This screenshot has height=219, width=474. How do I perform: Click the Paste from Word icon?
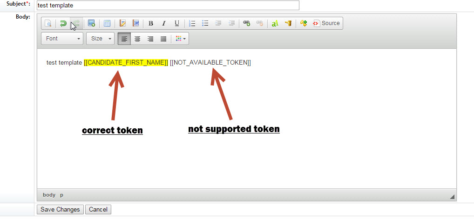(135, 23)
